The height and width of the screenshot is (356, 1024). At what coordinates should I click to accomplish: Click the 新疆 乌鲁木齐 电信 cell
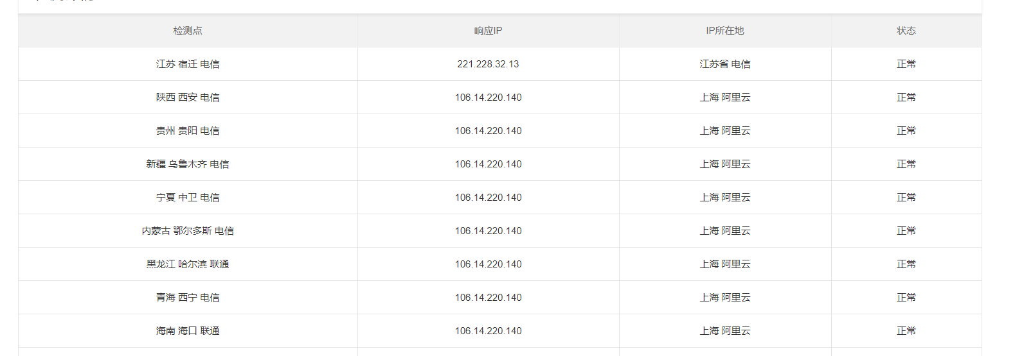tap(188, 164)
